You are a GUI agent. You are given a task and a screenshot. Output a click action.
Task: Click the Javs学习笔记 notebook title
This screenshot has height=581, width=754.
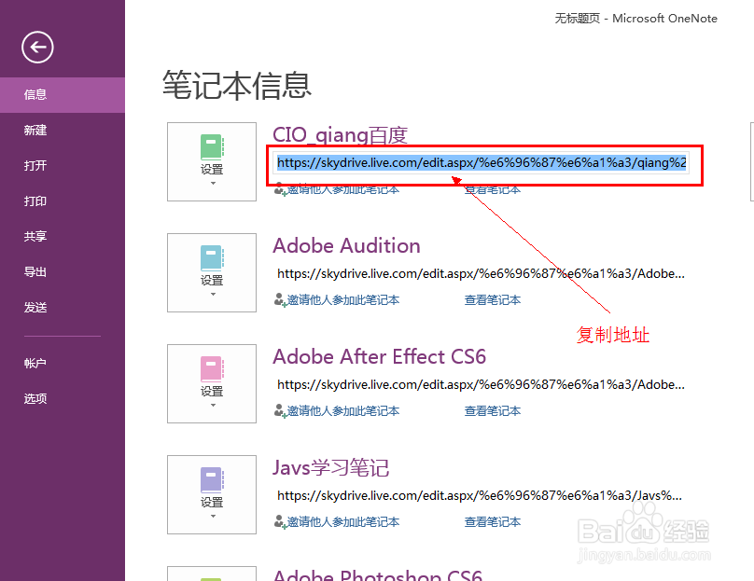pyautogui.click(x=331, y=467)
